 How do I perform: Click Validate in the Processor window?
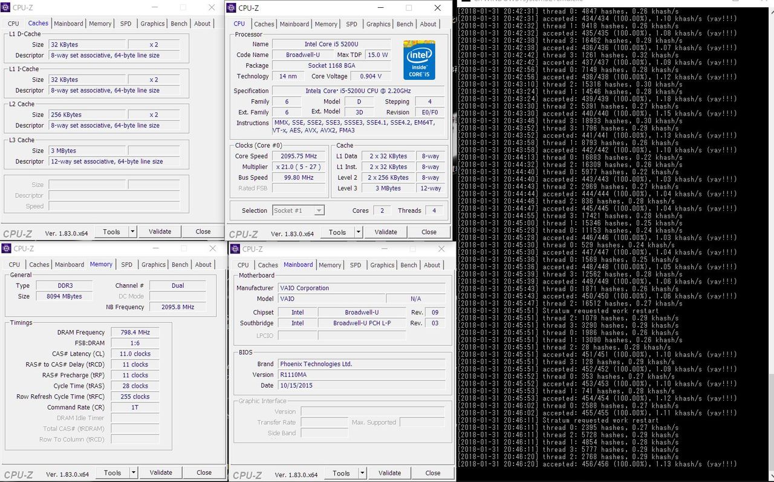(x=386, y=232)
